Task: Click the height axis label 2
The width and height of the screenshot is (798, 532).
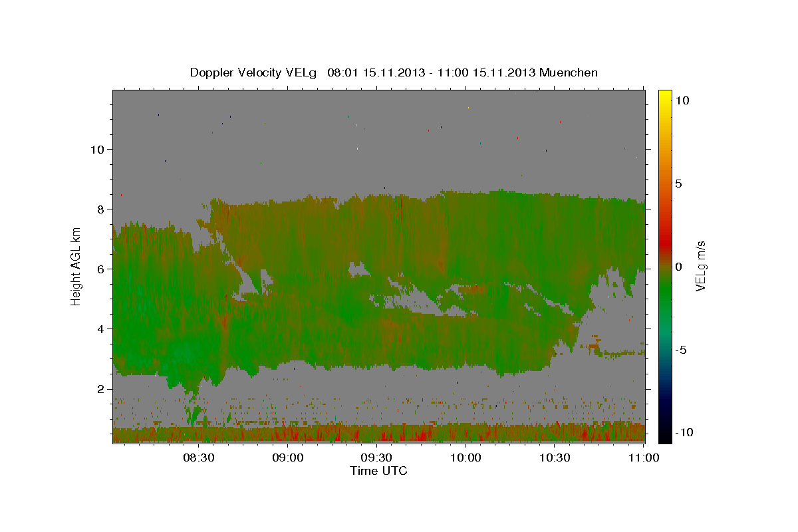Action: coord(100,388)
